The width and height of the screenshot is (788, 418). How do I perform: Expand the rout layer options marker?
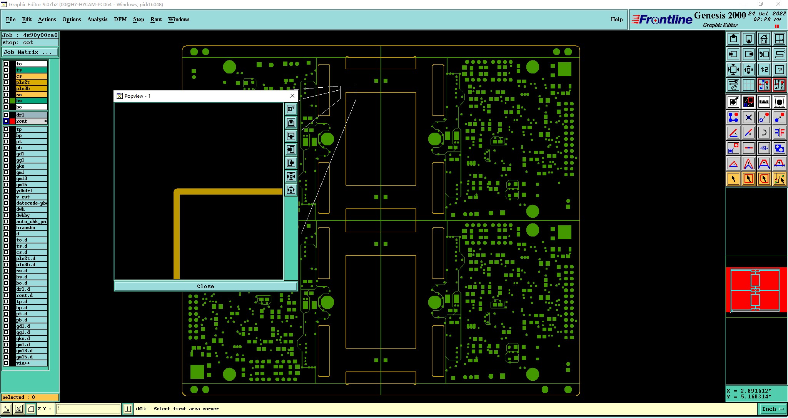click(45, 121)
